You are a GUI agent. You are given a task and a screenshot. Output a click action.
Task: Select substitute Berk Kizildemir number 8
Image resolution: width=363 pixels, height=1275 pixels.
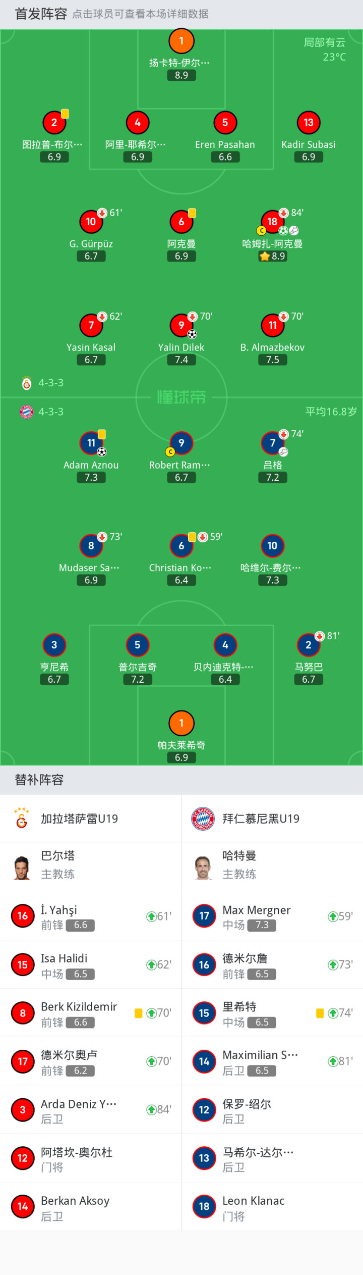coord(23,1012)
